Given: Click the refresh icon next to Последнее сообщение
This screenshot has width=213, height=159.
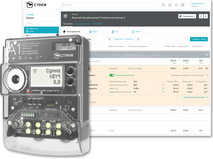Looking at the screenshot, I should (207, 75).
